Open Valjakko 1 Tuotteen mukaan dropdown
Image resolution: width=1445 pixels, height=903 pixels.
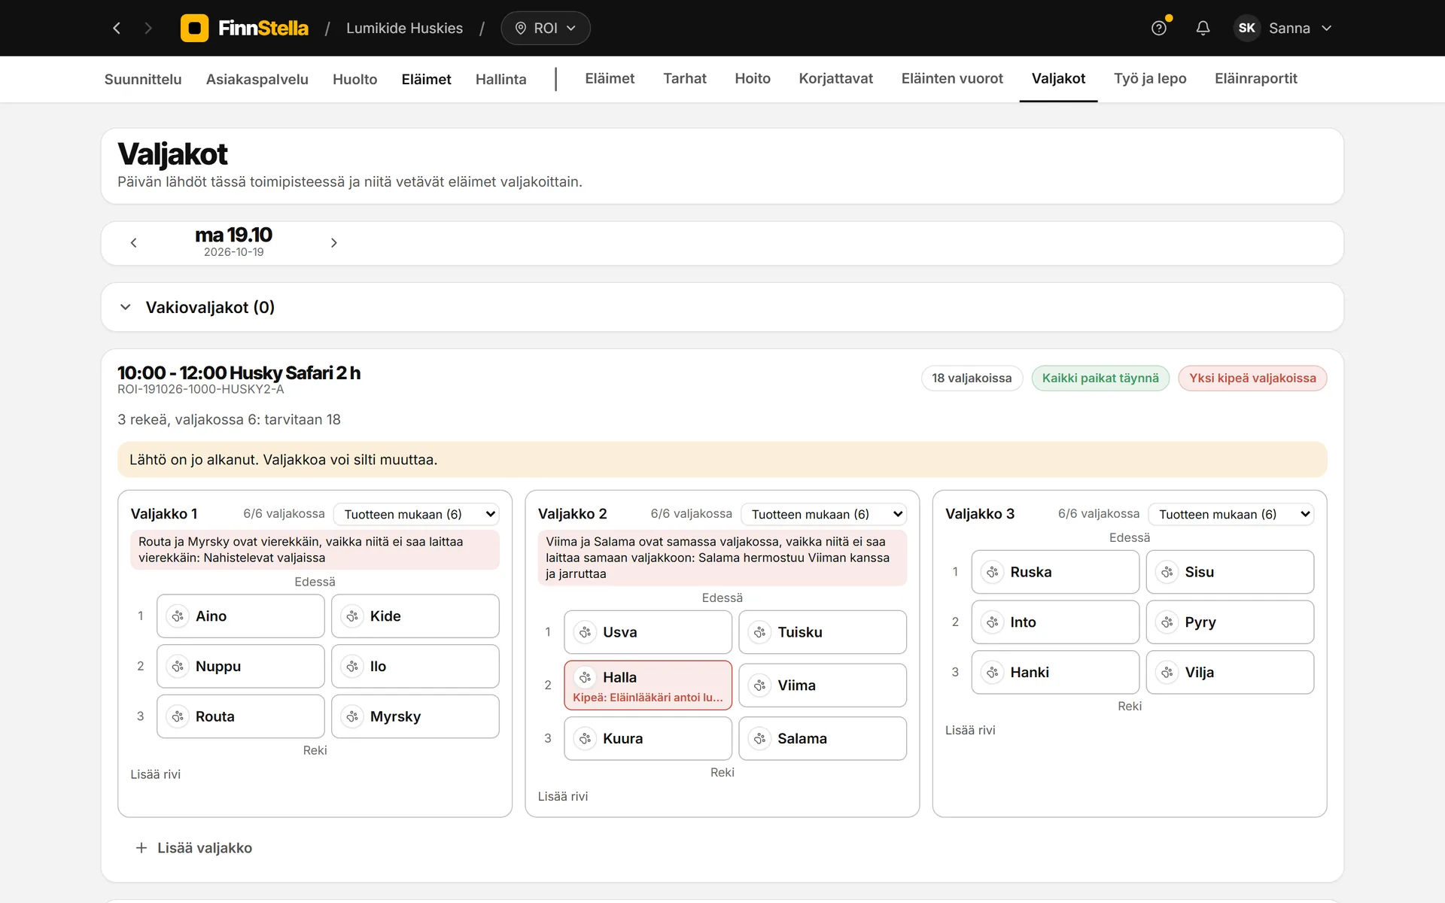point(416,514)
